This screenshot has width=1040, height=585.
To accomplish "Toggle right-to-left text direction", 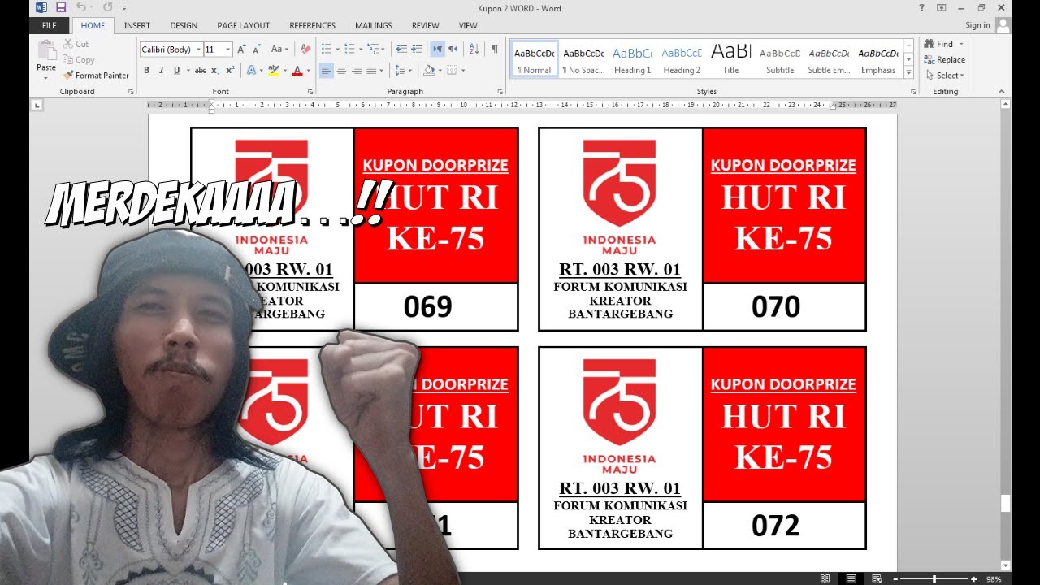I will pos(453,50).
